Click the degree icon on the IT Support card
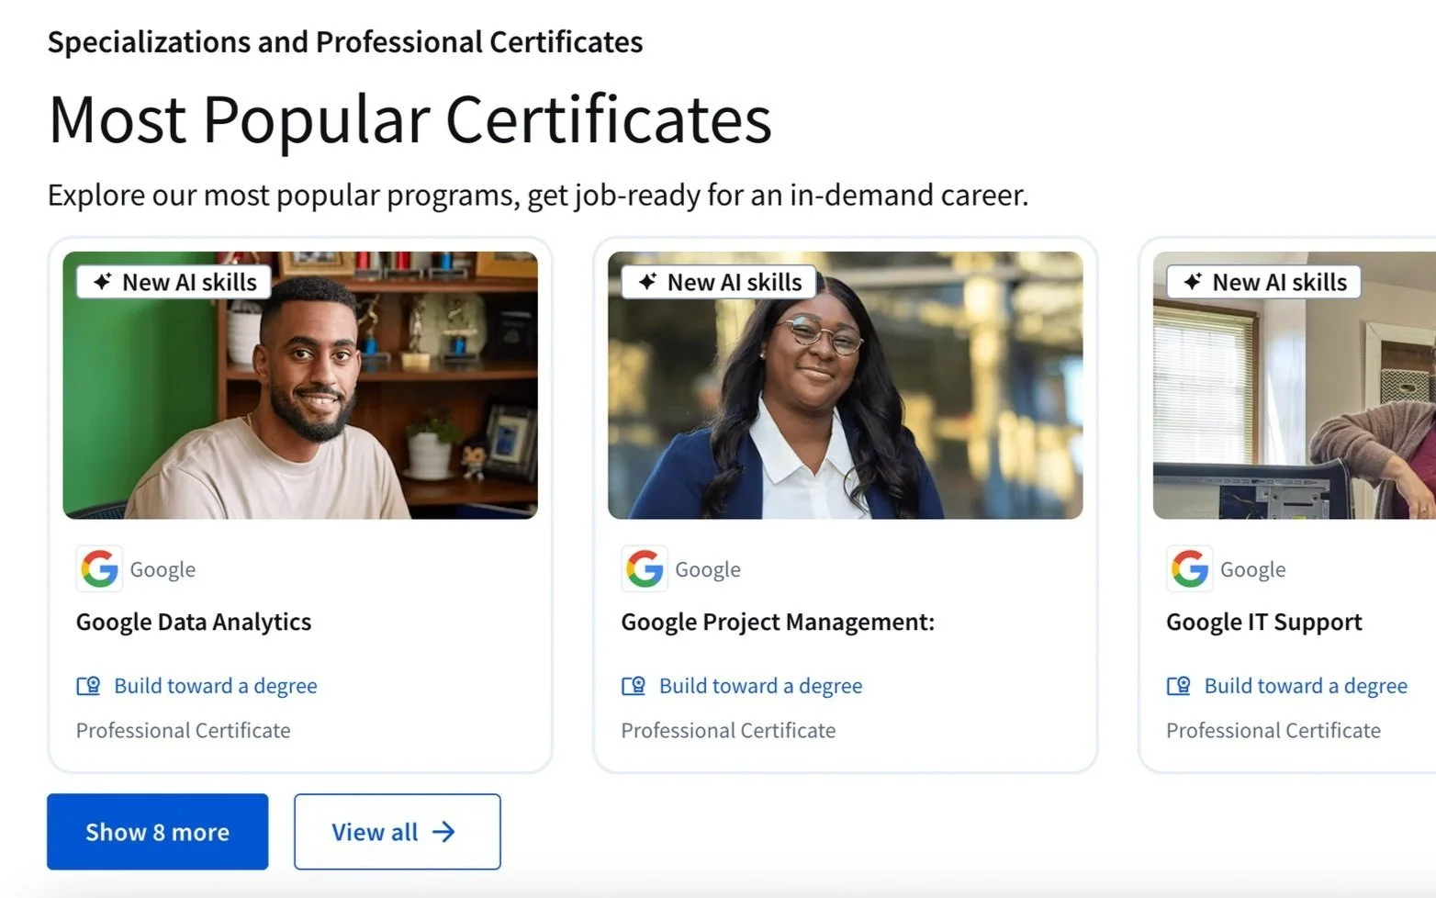Screen dimensions: 1436x898 click(1179, 686)
